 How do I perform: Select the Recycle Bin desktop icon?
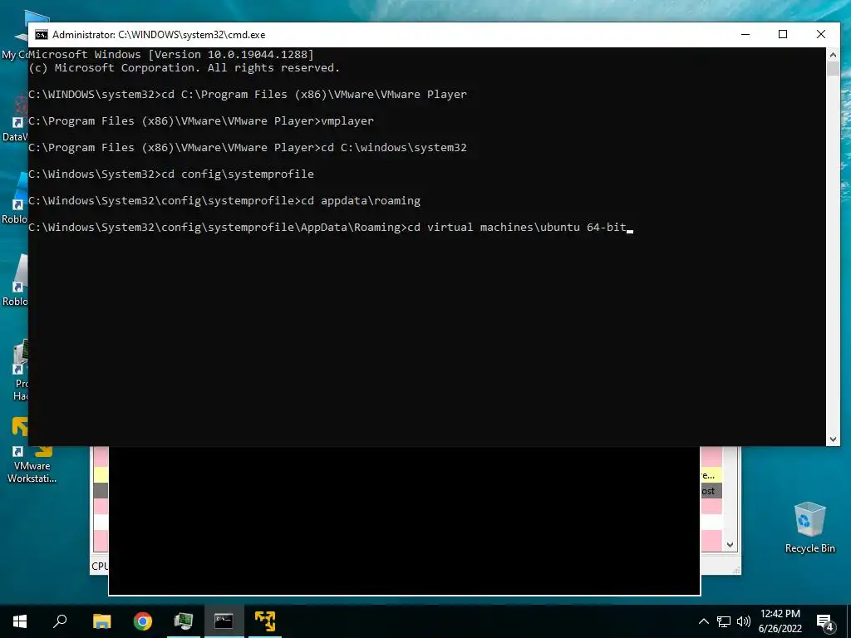click(809, 528)
